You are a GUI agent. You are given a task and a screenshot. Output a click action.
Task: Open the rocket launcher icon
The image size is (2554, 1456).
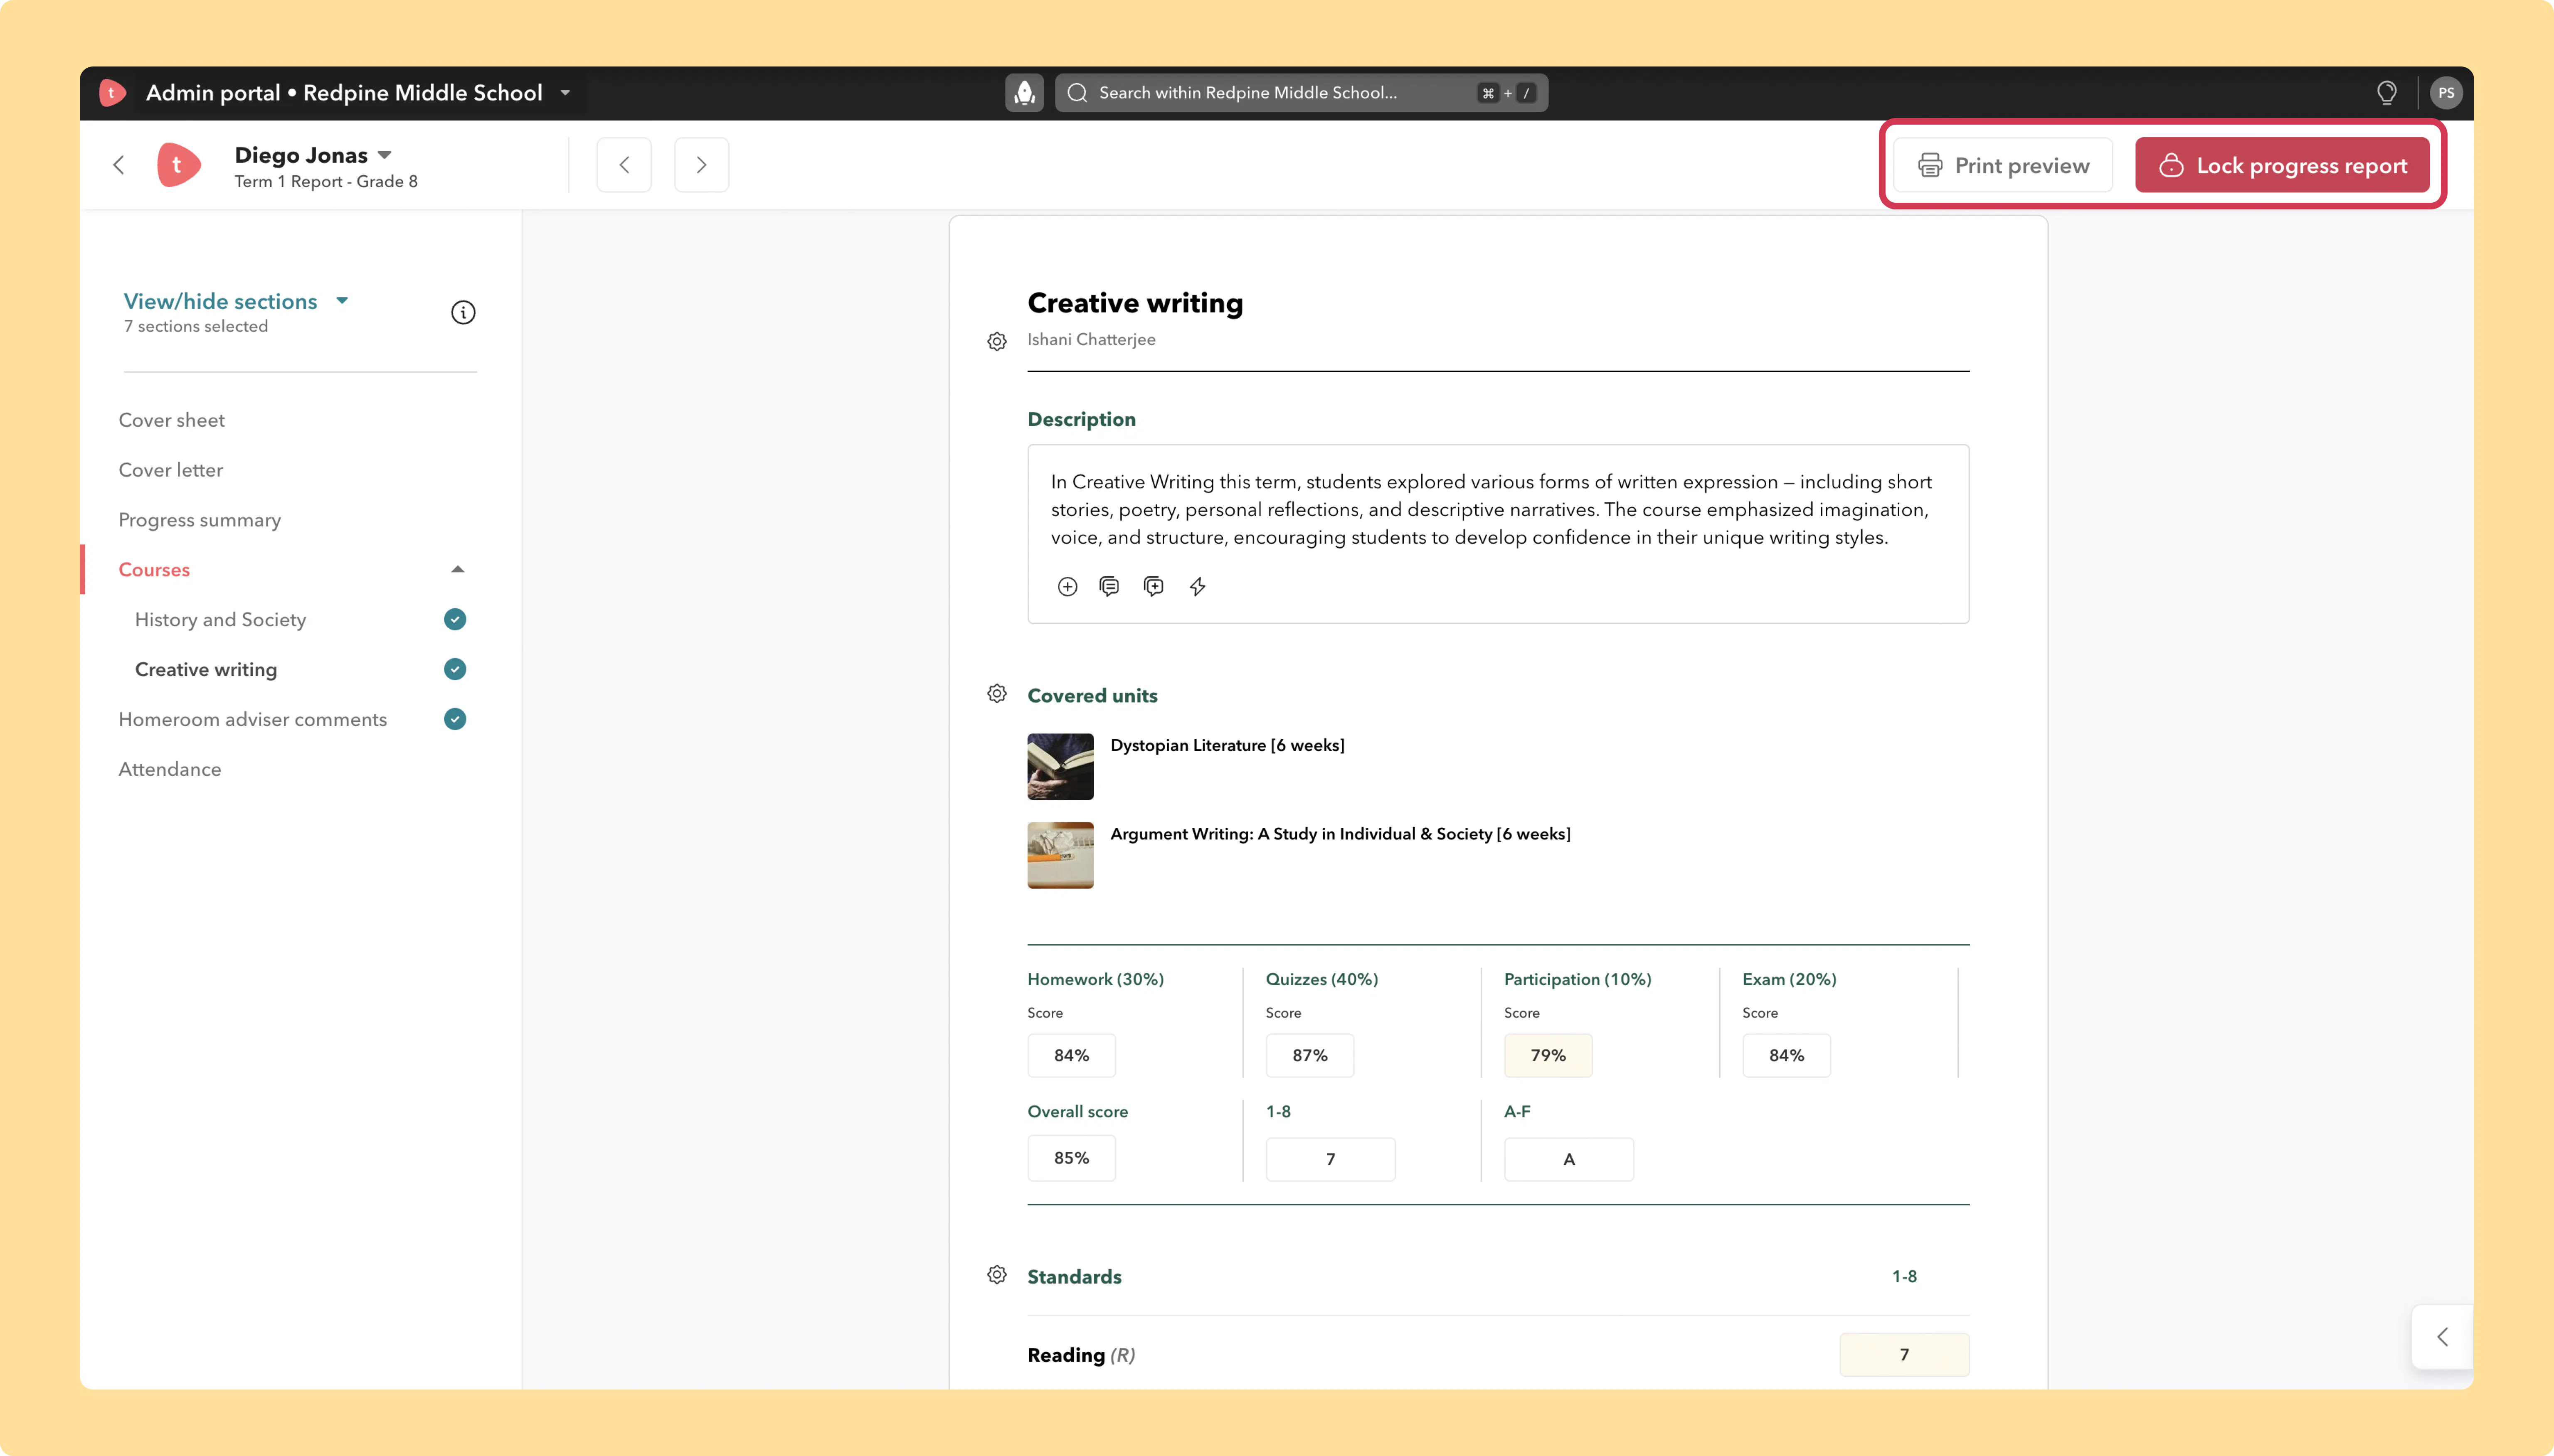pos(1023,93)
